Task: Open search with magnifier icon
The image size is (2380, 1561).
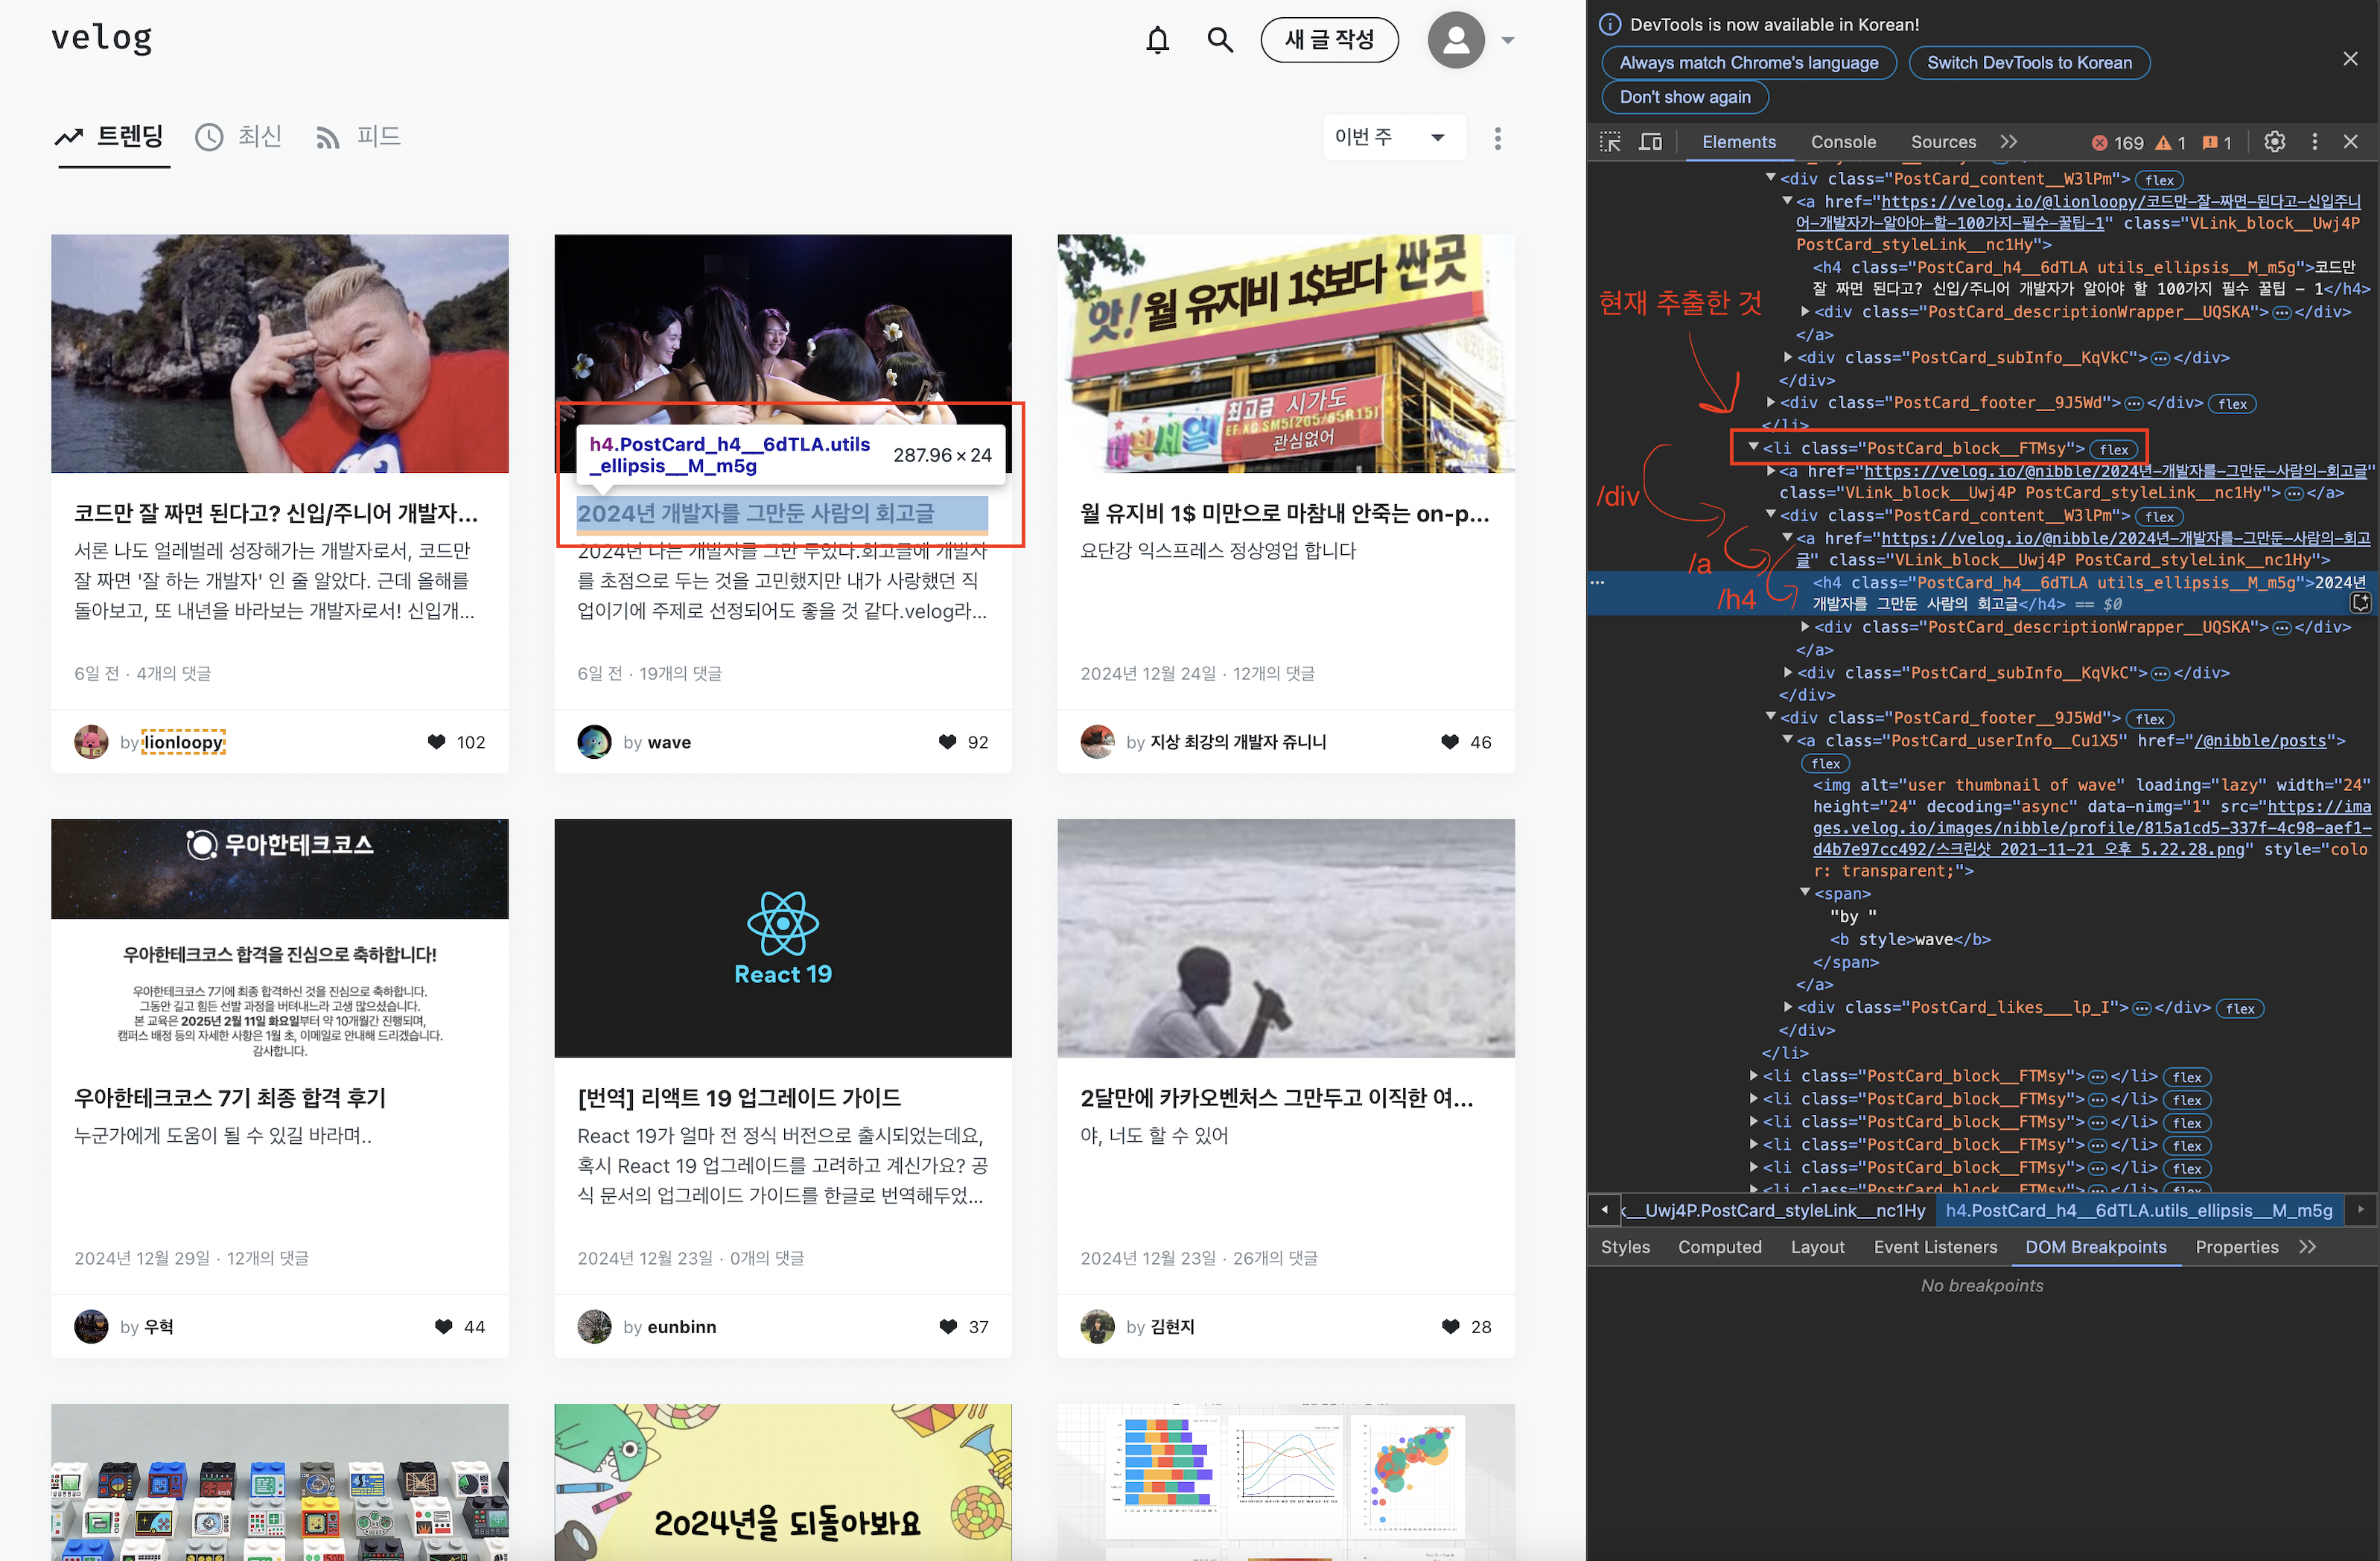Action: pos(1219,40)
